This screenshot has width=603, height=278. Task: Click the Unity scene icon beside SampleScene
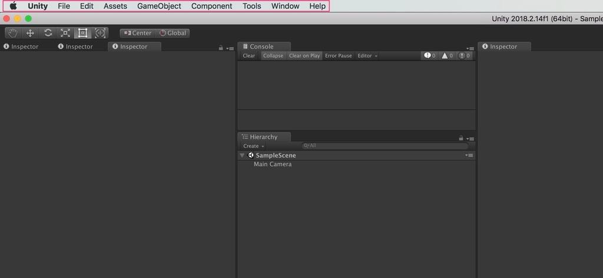[x=251, y=156]
